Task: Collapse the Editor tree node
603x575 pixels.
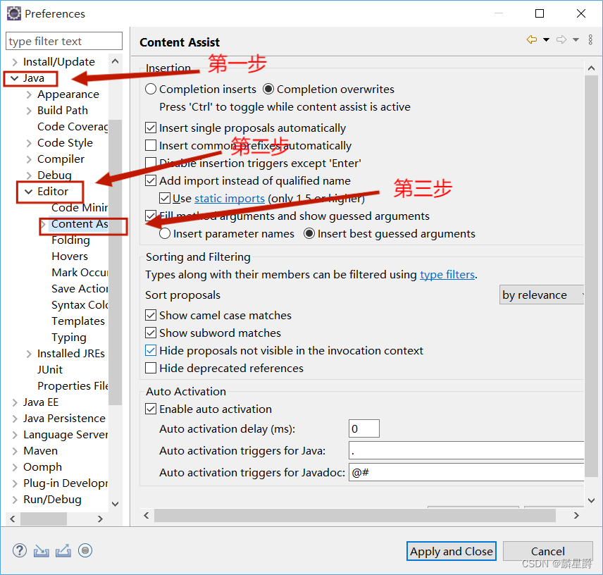Action: pos(29,192)
